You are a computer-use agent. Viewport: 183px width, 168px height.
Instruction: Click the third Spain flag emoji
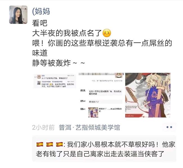tap(59, 145)
